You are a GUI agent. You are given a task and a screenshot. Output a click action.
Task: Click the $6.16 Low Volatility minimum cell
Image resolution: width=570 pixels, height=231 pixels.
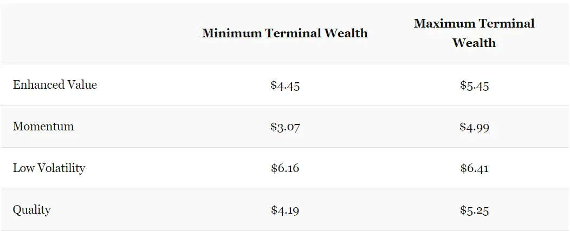pyautogui.click(x=285, y=169)
